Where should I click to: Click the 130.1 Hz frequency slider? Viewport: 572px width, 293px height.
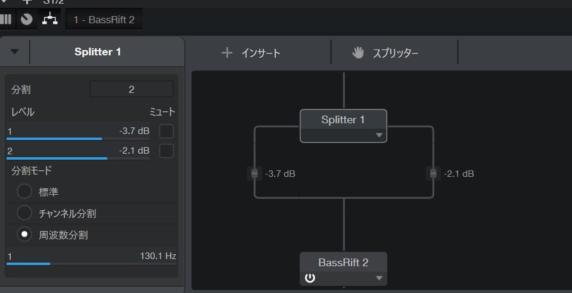pyautogui.click(x=92, y=259)
